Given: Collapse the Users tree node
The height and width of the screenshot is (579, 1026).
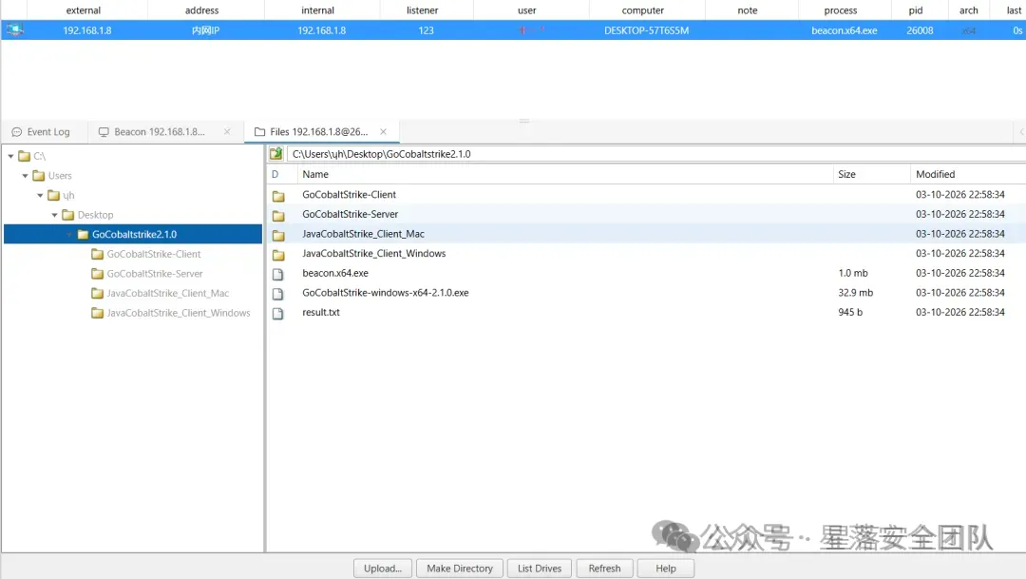Looking at the screenshot, I should click(x=26, y=176).
